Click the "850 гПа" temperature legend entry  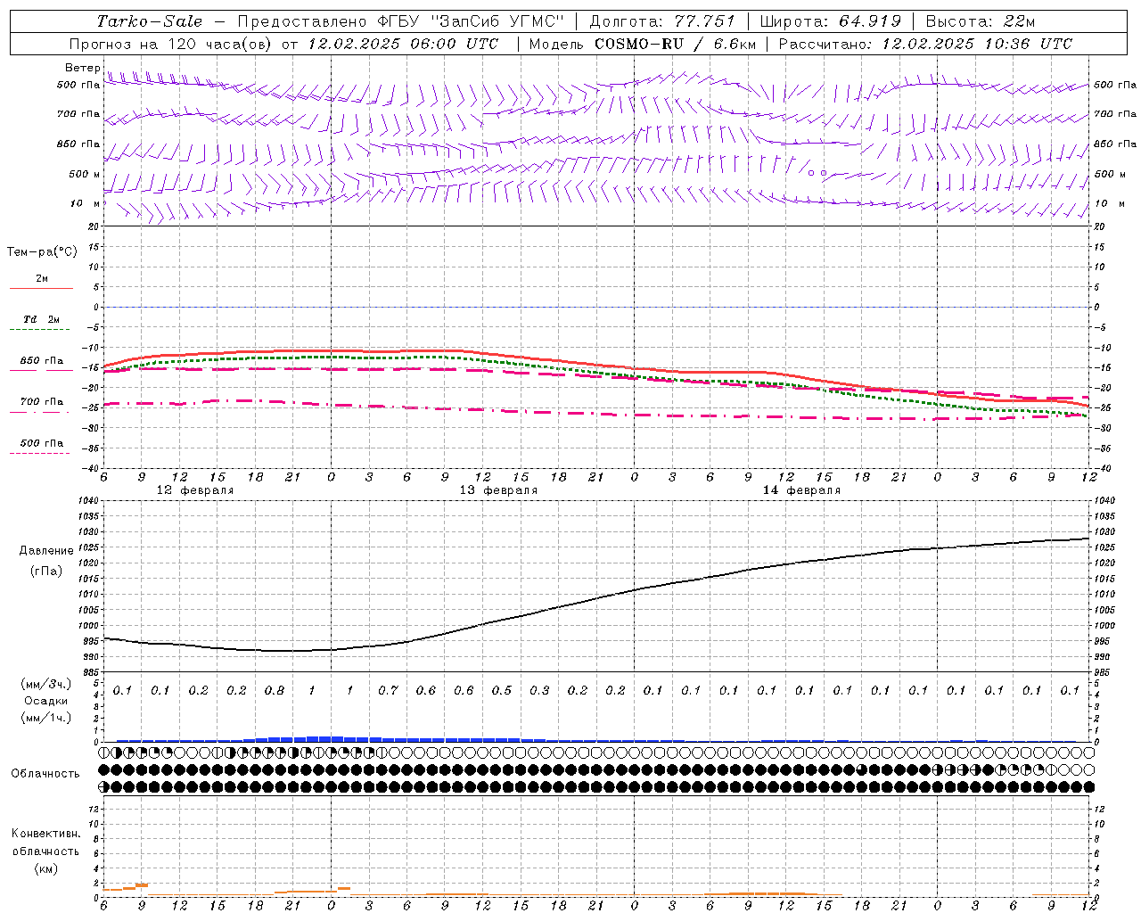pos(42,361)
